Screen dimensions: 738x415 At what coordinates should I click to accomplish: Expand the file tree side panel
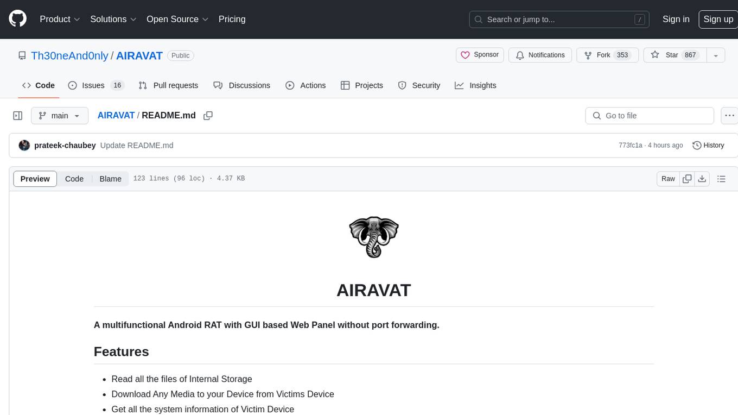click(18, 116)
